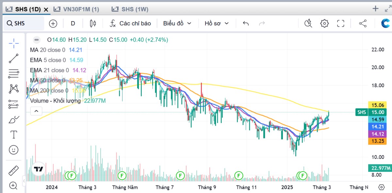Collapse the indicator legend
Image resolution: width=392 pixels, height=193 pixels.
pos(36,111)
